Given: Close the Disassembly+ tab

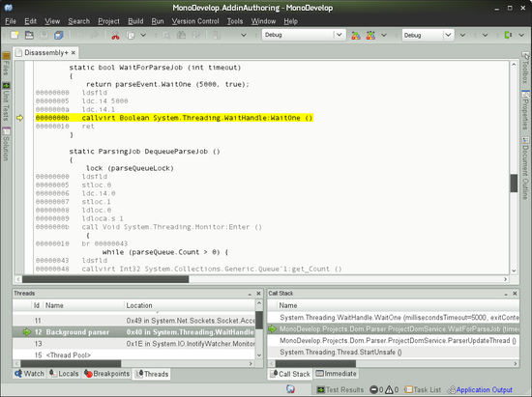Looking at the screenshot, I should pos(74,53).
